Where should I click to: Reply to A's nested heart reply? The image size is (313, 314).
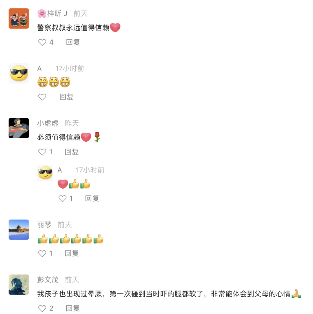point(92,199)
